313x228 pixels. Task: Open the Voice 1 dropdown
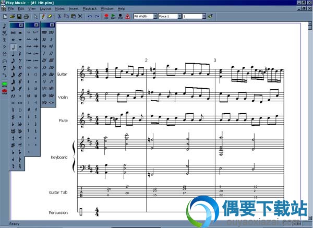[x=179, y=16]
